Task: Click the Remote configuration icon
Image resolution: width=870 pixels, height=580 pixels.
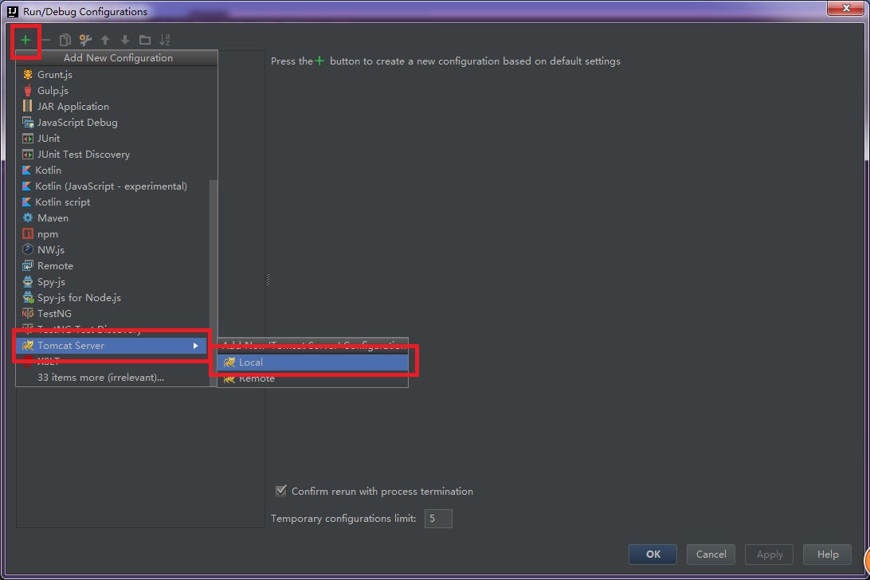Action: tap(28, 266)
